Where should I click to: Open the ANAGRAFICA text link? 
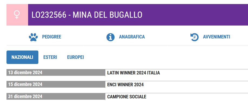[x=132, y=37]
